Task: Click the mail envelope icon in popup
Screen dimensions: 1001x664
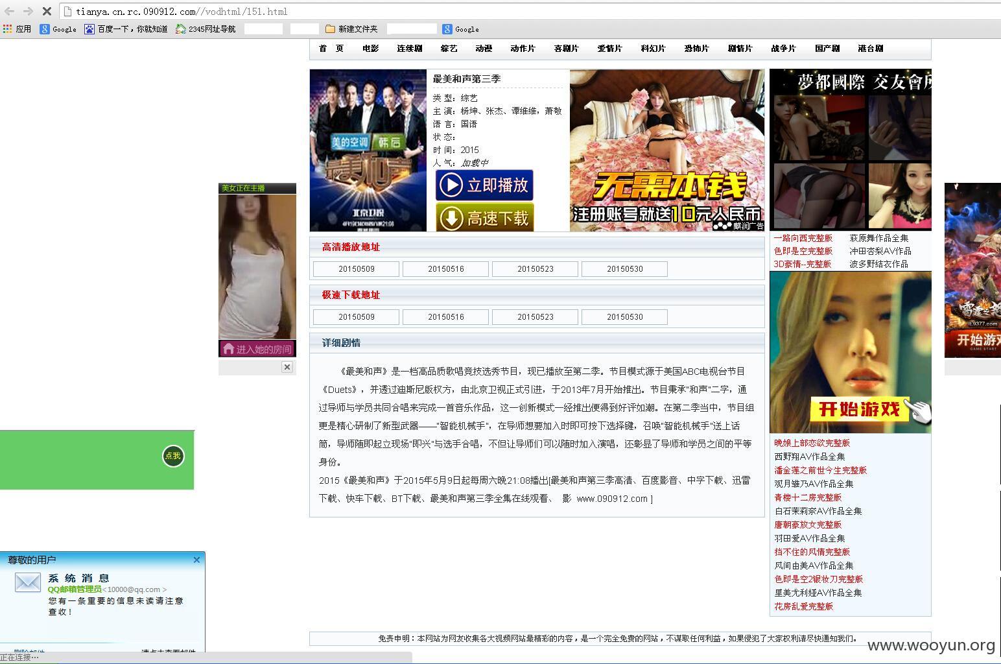Action: [x=28, y=582]
